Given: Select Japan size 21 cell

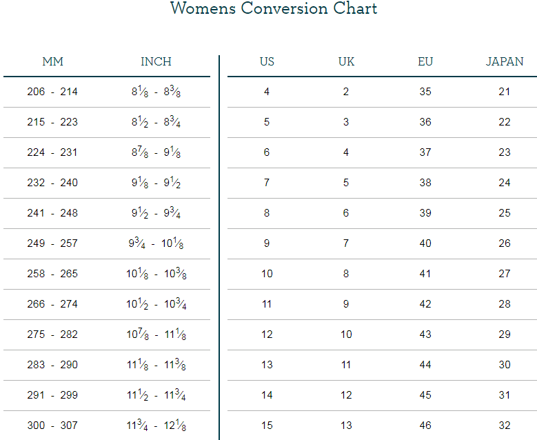Looking at the screenshot, I should click(x=505, y=92).
